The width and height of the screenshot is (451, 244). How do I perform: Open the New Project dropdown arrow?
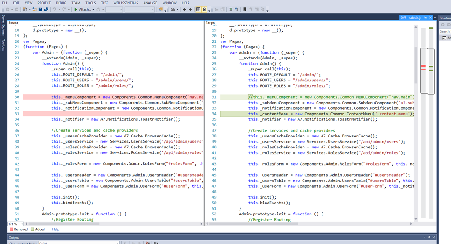click(x=30, y=10)
